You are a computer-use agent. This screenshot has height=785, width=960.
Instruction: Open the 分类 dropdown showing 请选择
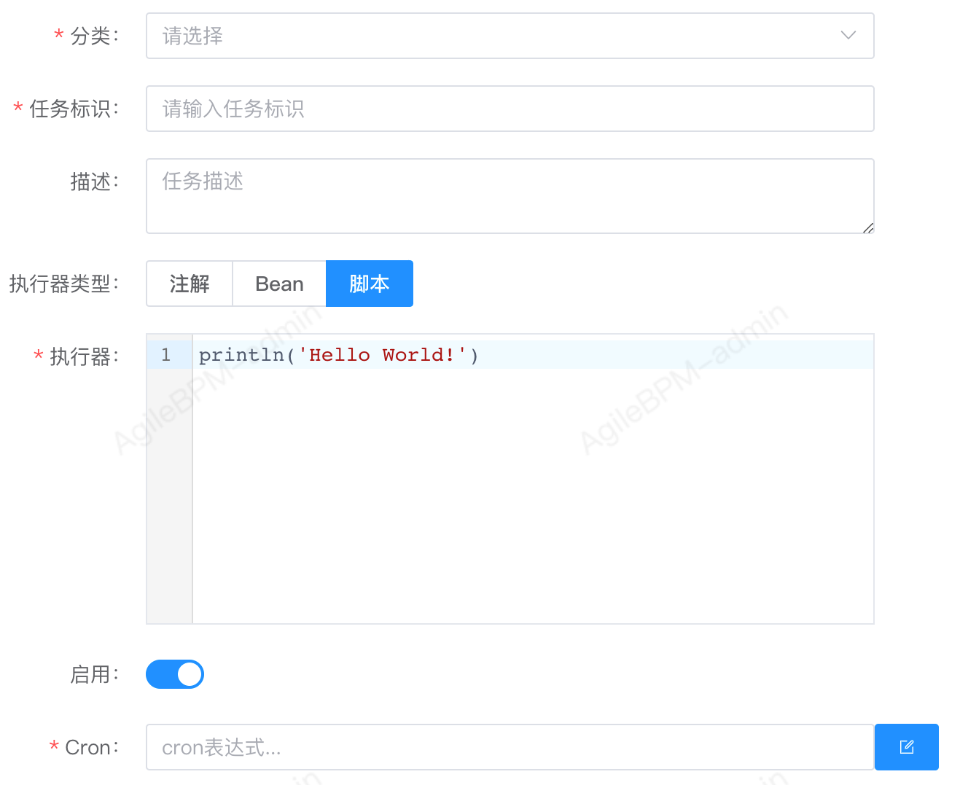point(496,36)
